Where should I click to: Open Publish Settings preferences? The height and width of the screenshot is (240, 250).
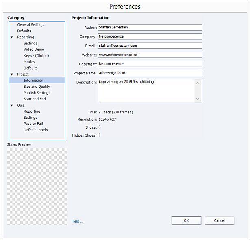(37, 93)
